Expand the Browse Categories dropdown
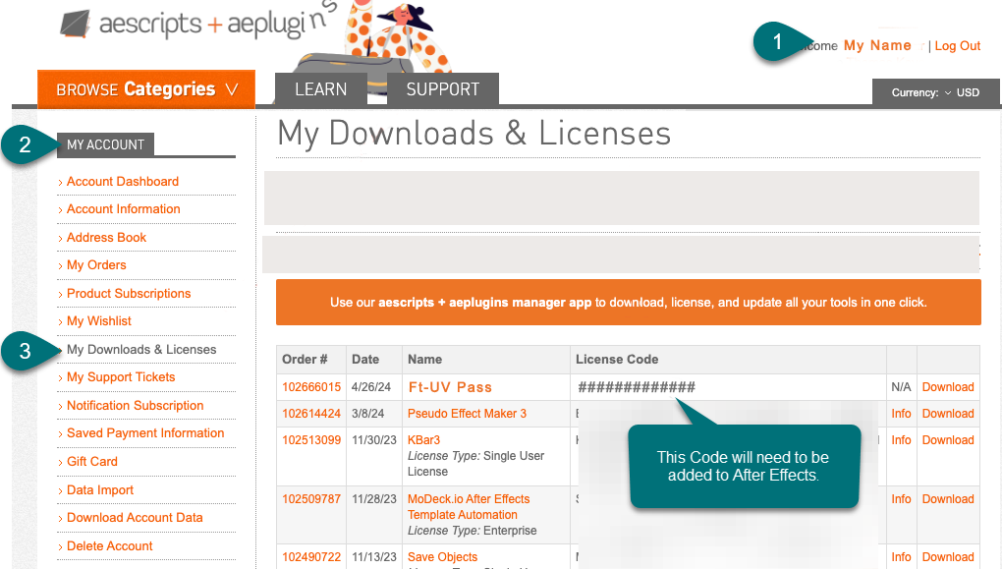Viewport: 1002px width, 569px height. (146, 89)
